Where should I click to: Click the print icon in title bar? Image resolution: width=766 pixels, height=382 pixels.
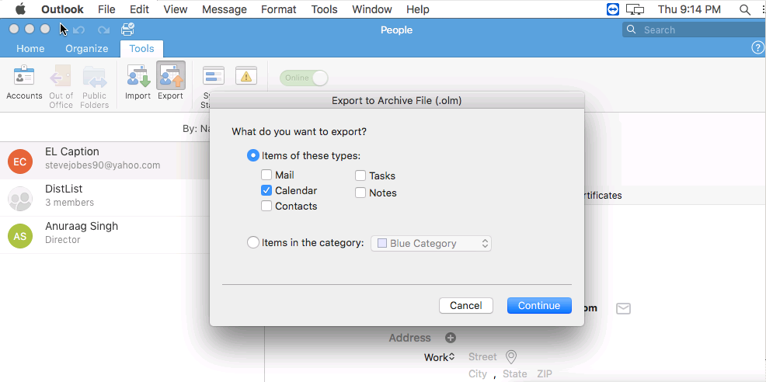coord(128,30)
